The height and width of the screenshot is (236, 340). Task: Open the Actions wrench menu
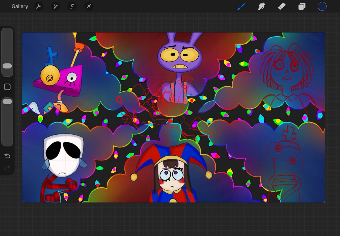coord(39,6)
